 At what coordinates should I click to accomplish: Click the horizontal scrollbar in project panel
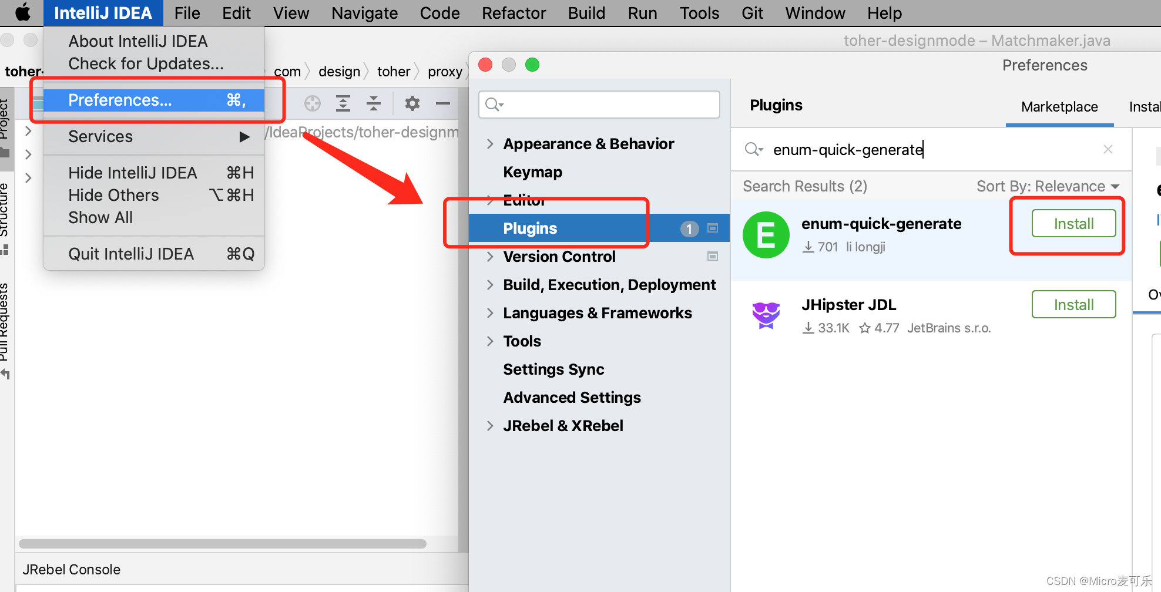click(223, 544)
